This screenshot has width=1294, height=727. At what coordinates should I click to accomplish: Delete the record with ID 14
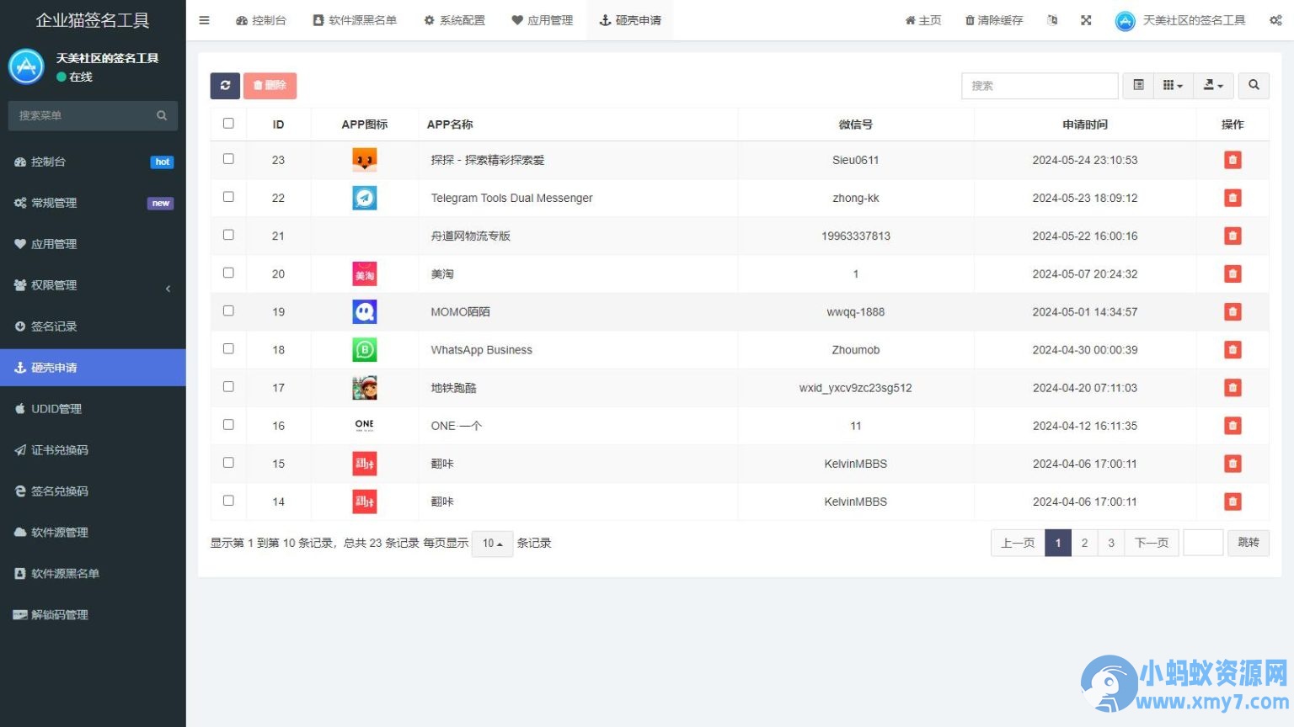1233,501
